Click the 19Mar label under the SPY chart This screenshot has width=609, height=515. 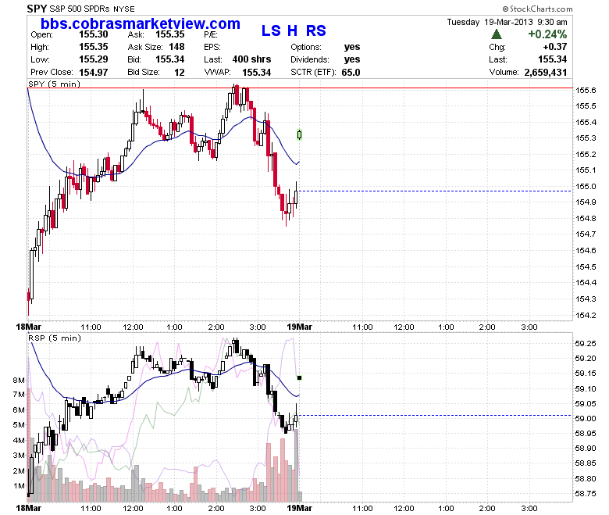pyautogui.click(x=299, y=327)
